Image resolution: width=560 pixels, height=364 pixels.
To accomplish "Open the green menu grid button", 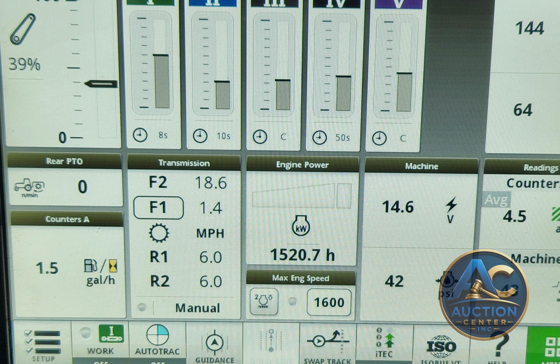I will pos(544,346).
